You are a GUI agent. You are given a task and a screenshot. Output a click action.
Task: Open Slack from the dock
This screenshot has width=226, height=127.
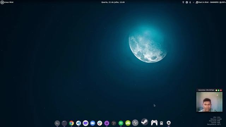pyautogui.click(x=100, y=123)
